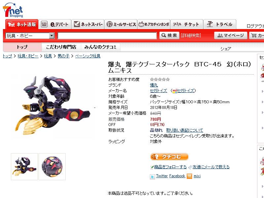Select the みんなのクチコミ menu item

coord(101,47)
